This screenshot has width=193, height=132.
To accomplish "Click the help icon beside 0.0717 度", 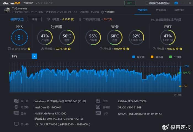I will pos(69,49).
